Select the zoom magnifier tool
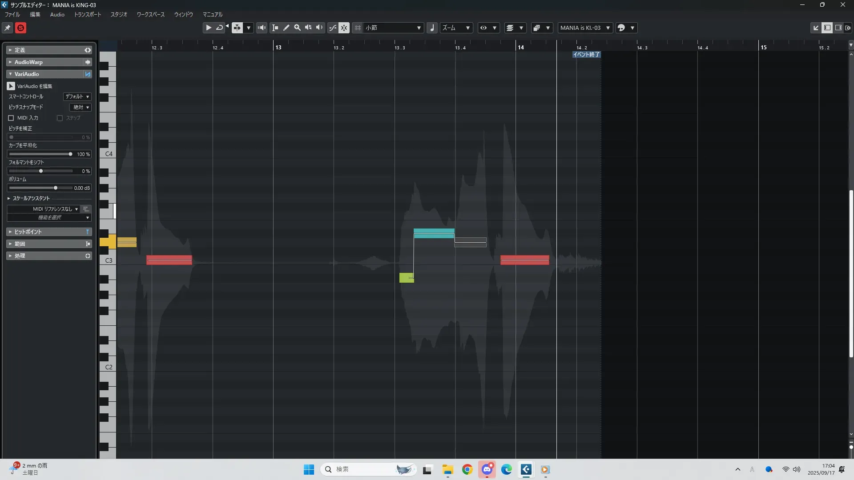Viewport: 854px width, 480px height. (x=298, y=28)
